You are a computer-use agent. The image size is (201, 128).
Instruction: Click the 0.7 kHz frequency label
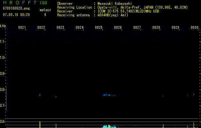[x=2, y=106]
